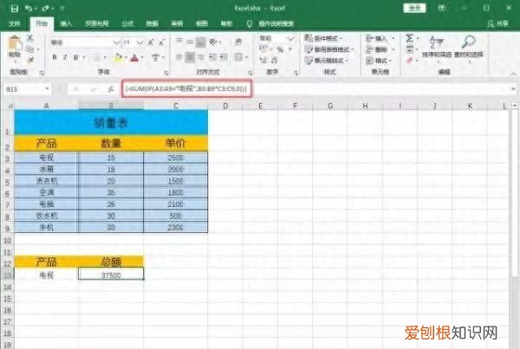
Task: Toggle Bold formatting
Action: (x=55, y=57)
